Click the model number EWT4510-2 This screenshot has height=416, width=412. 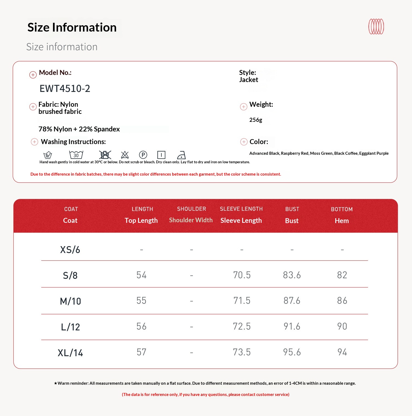[65, 89]
